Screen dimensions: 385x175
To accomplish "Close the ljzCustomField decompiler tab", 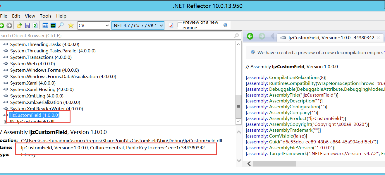I will pos(379,37).
